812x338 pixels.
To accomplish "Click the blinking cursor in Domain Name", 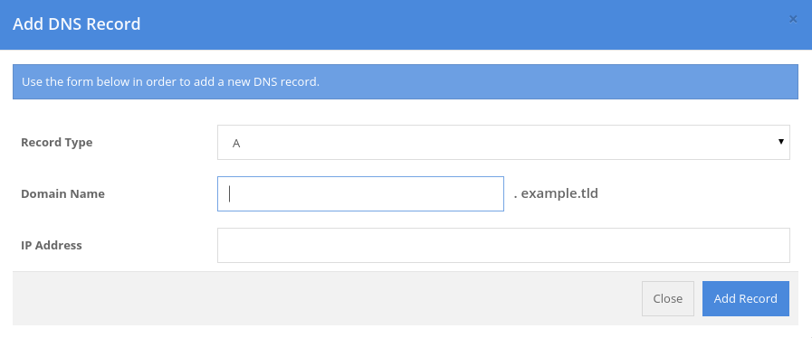I will 229,193.
